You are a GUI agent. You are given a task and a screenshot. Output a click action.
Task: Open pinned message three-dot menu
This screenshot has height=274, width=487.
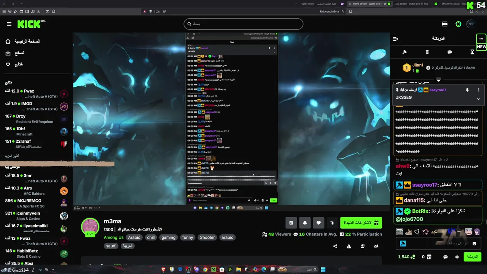479,90
